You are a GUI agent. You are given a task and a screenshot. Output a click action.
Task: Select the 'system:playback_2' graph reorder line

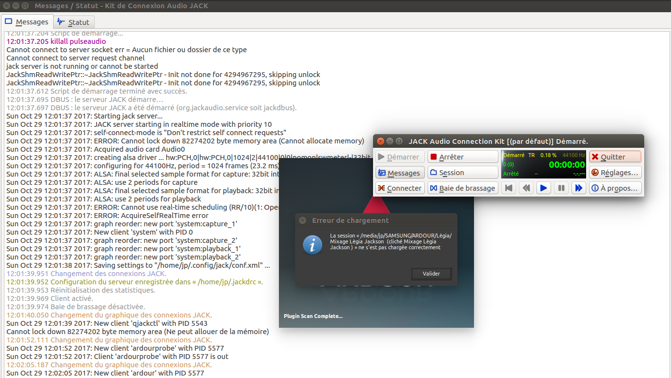(x=123, y=257)
